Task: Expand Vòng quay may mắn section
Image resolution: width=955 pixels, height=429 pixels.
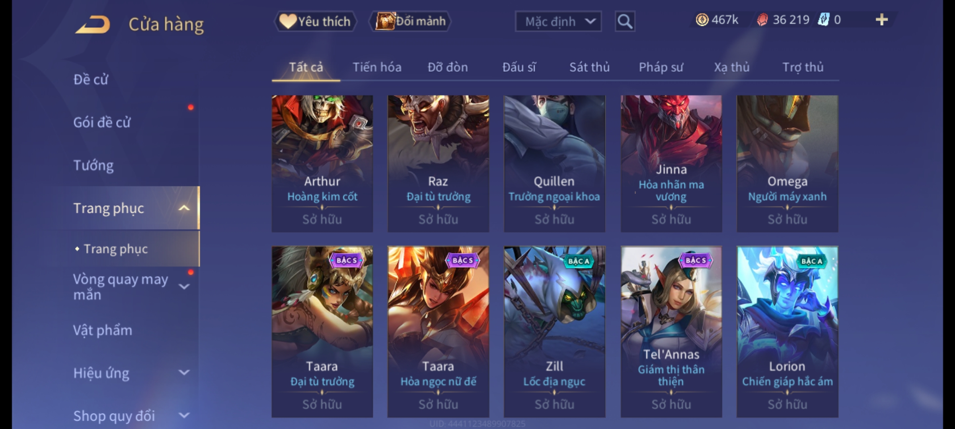Action: tap(184, 286)
